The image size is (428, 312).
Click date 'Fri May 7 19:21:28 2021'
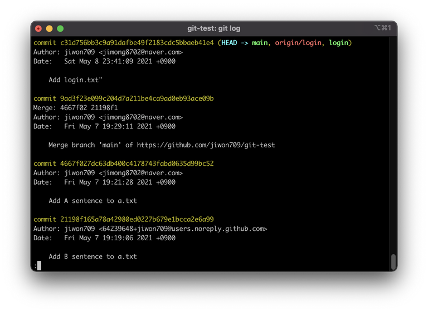108,182
